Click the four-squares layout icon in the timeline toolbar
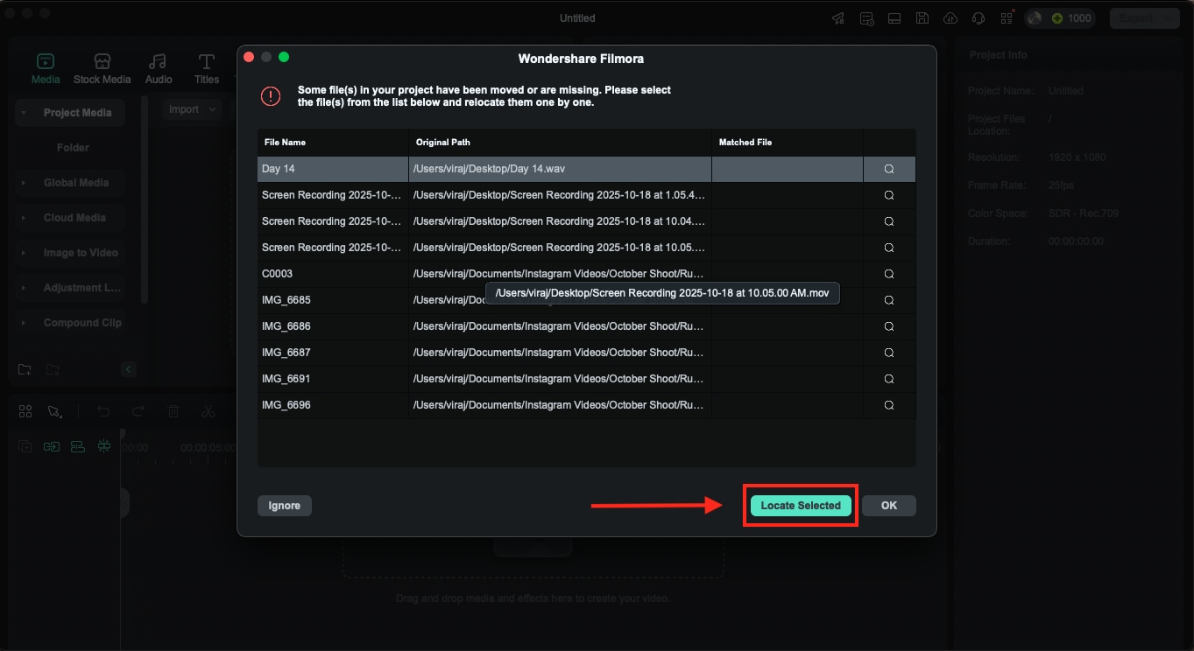 (x=25, y=411)
